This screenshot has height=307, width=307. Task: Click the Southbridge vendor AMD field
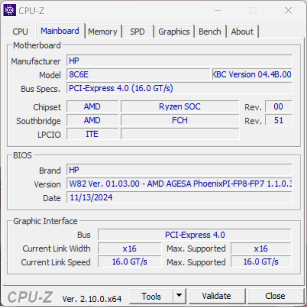tap(92, 120)
